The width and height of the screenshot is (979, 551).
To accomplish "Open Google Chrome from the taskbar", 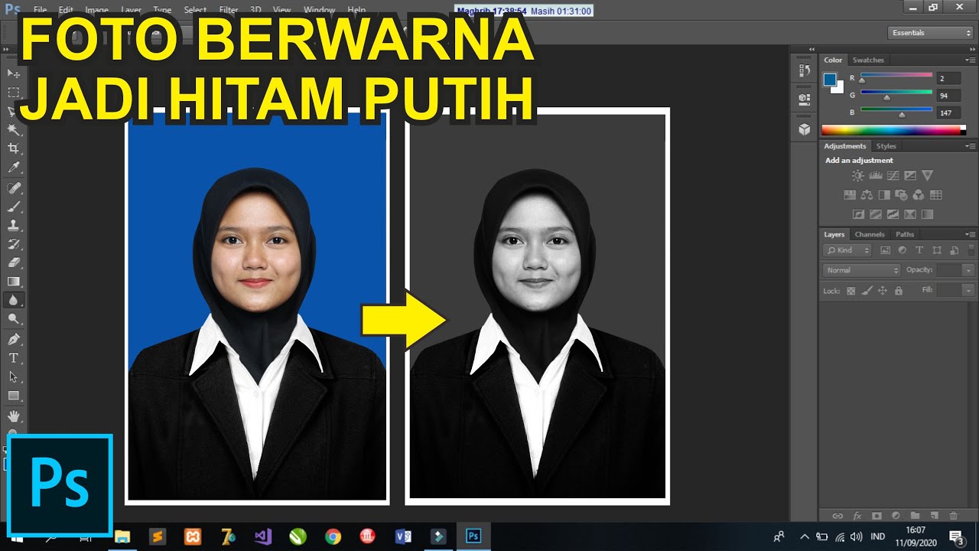I will pos(333,536).
